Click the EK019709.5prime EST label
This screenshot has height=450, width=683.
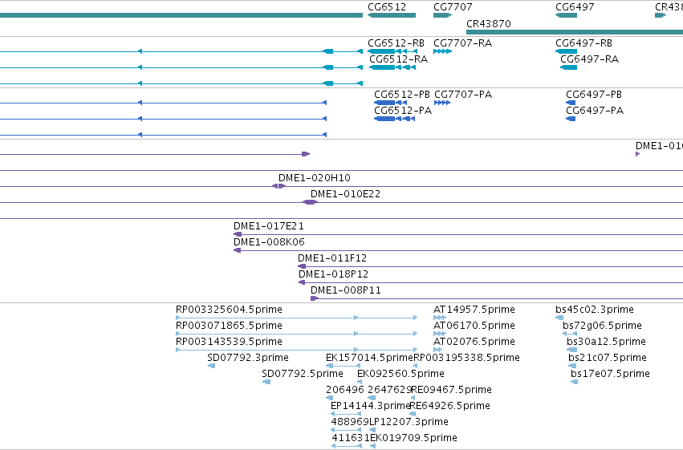[413, 438]
